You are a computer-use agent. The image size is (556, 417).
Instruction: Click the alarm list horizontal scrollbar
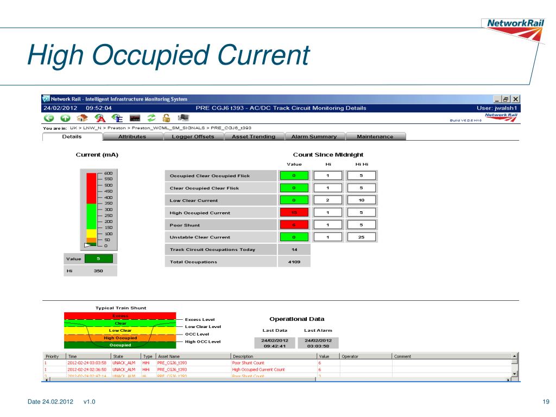pos(182,380)
